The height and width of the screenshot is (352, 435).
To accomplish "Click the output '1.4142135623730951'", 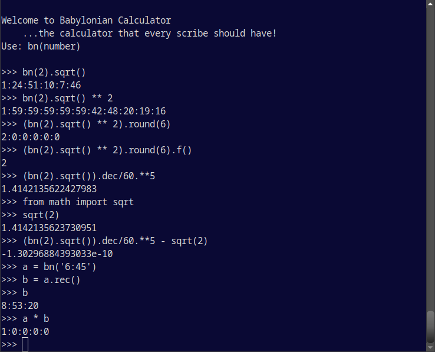I will tap(49, 228).
